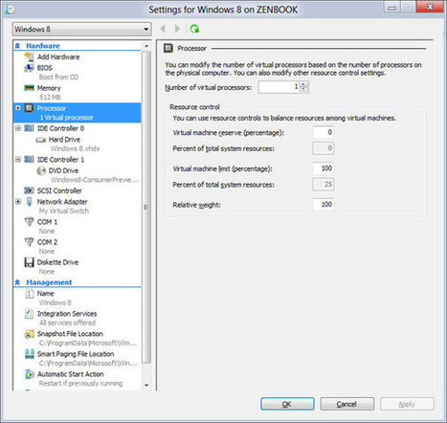Image resolution: width=447 pixels, height=423 pixels.
Task: Click the DVD Drive disc icon
Action: 41,170
